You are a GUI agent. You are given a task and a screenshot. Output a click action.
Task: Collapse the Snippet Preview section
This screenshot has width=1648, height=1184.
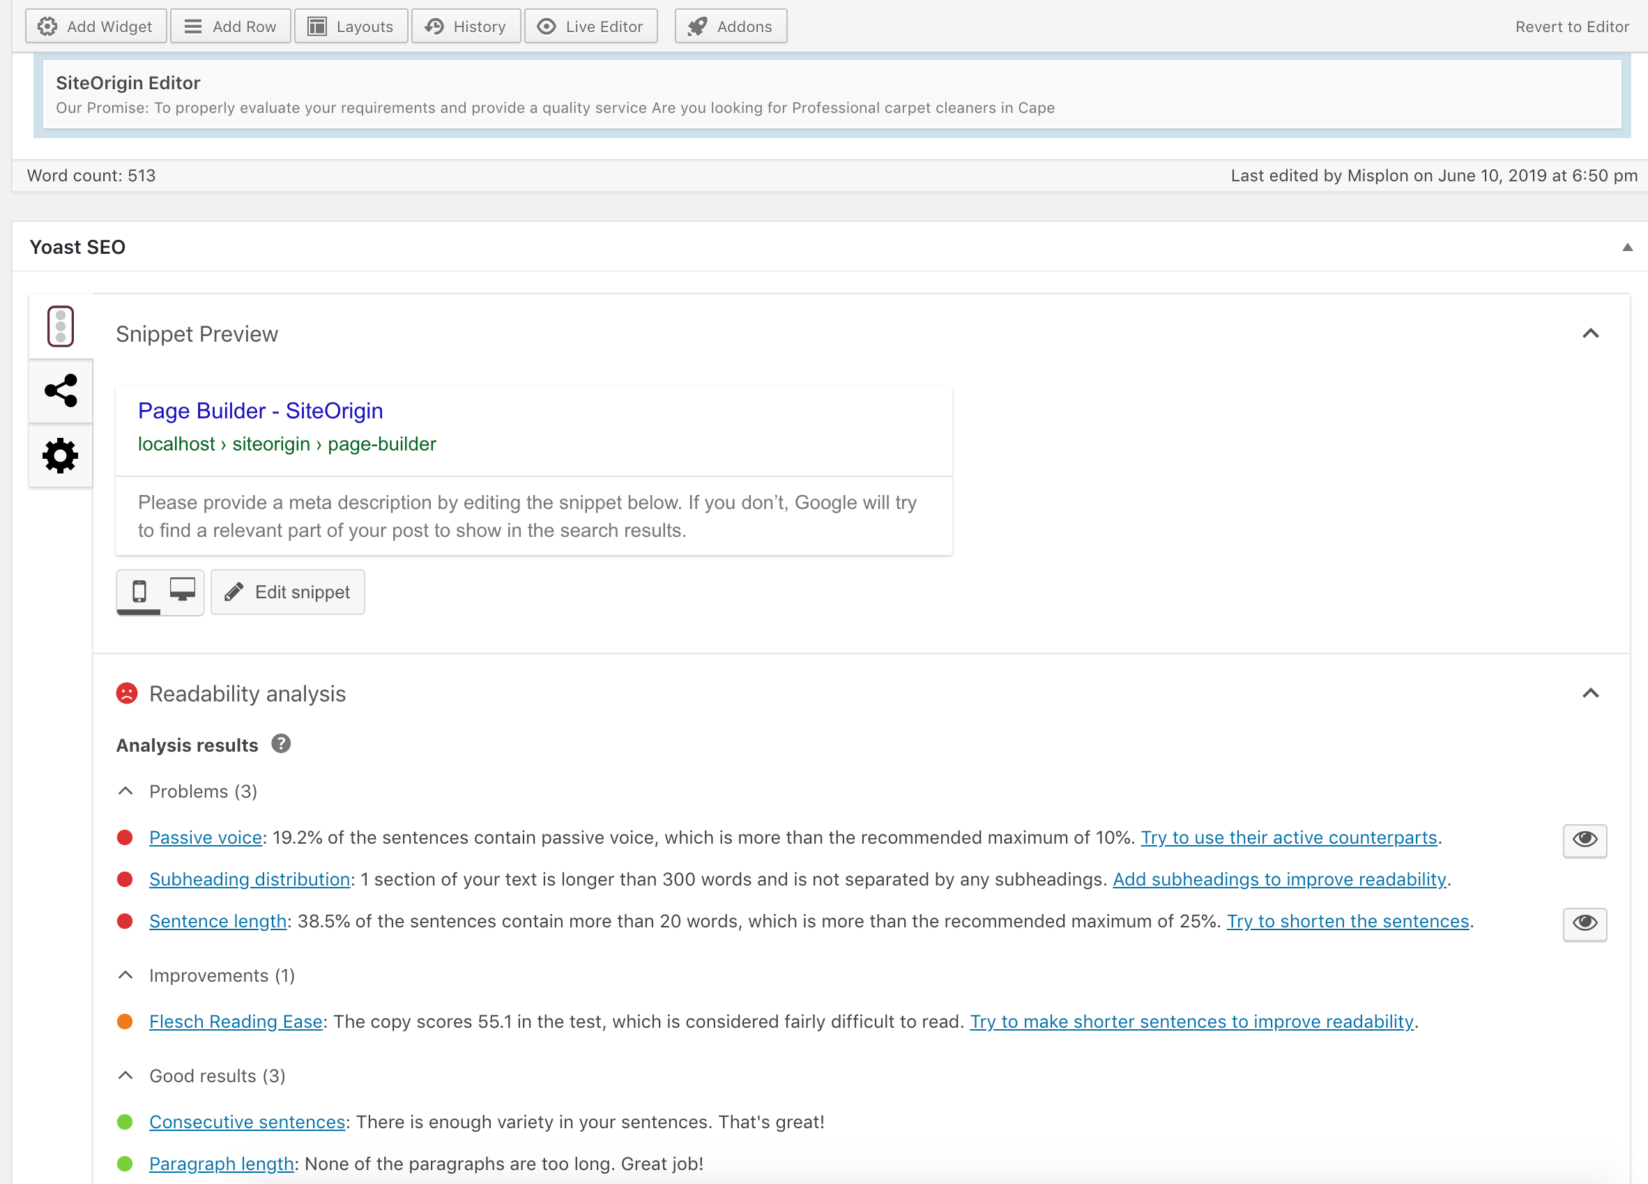point(1591,333)
